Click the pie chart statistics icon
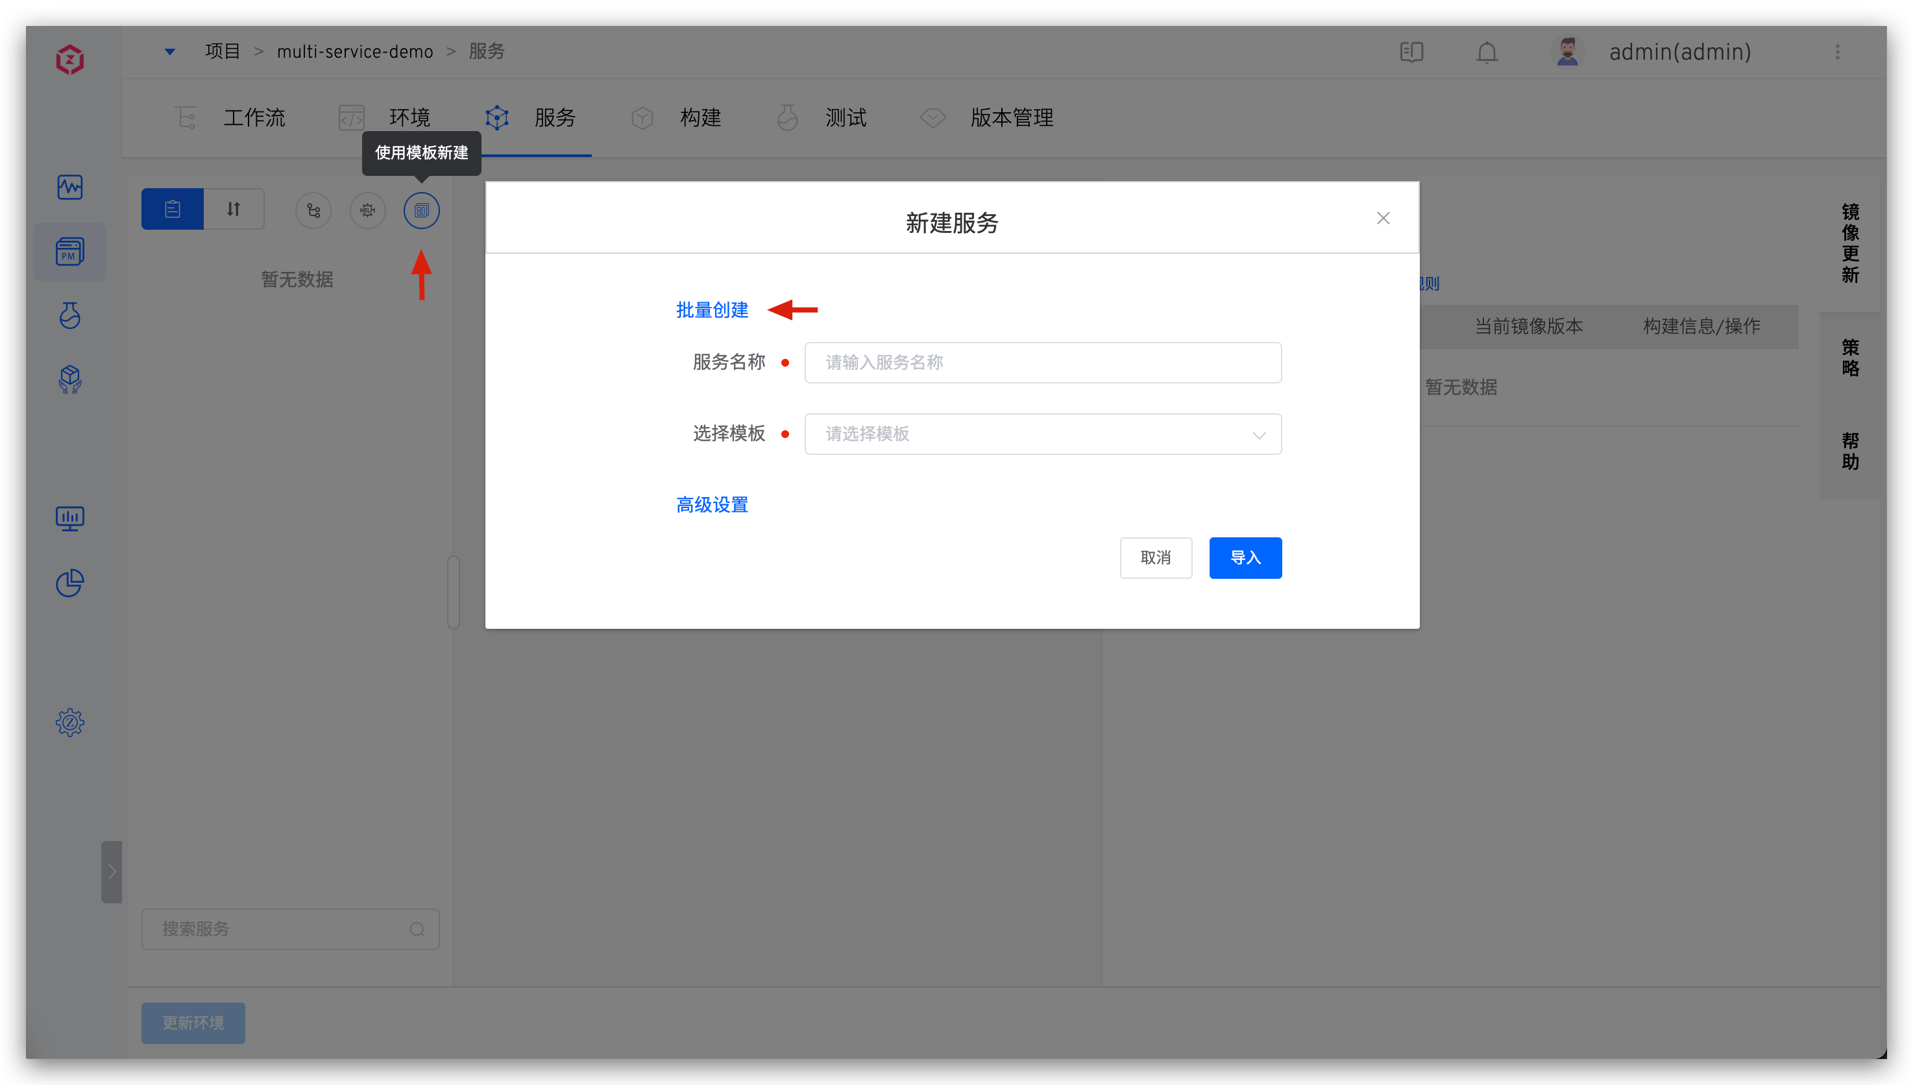This screenshot has width=1913, height=1085. [x=69, y=583]
